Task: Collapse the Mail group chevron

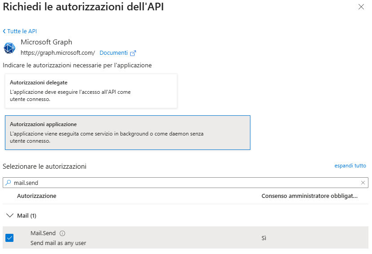Action: [9, 216]
